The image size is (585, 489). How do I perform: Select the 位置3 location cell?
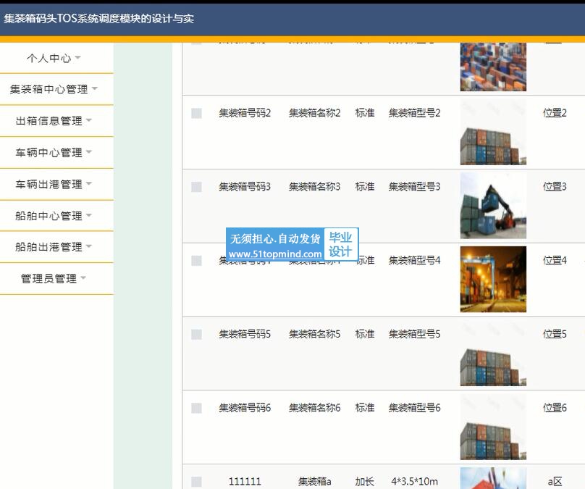(555, 186)
